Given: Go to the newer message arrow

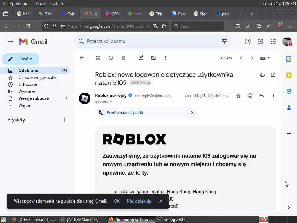Looking at the screenshot, I should (241, 58).
